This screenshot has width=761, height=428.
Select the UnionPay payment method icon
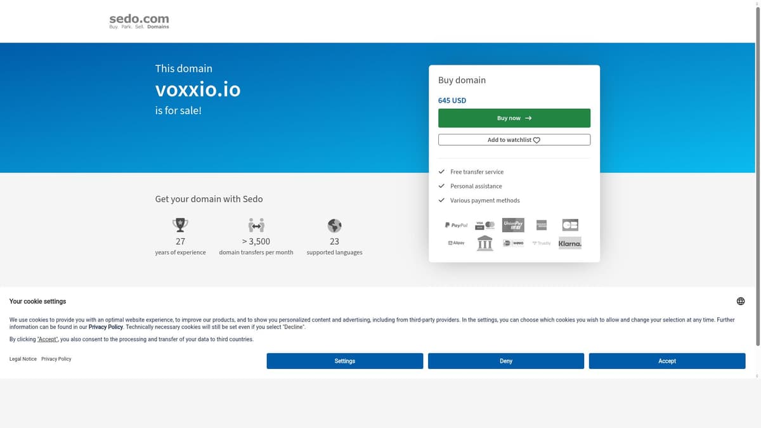513,224
